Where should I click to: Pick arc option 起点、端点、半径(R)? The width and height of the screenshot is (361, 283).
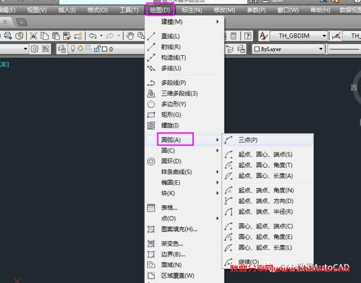pyautogui.click(x=268, y=212)
